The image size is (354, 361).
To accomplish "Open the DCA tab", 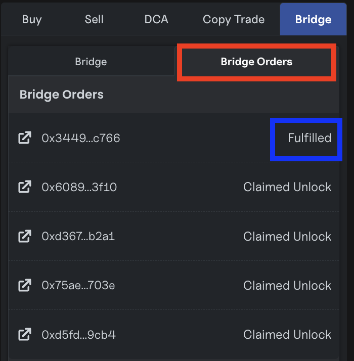I will click(x=156, y=20).
